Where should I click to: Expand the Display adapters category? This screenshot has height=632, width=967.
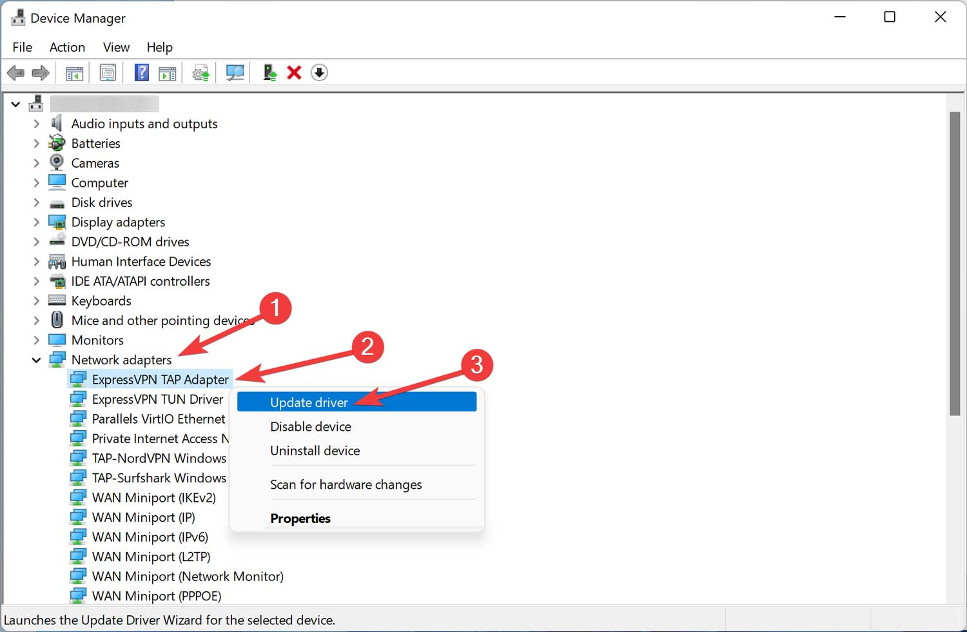[x=37, y=222]
